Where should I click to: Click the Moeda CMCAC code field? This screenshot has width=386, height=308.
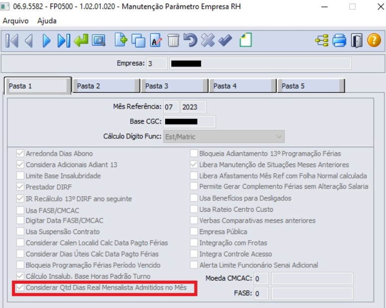[261, 278]
